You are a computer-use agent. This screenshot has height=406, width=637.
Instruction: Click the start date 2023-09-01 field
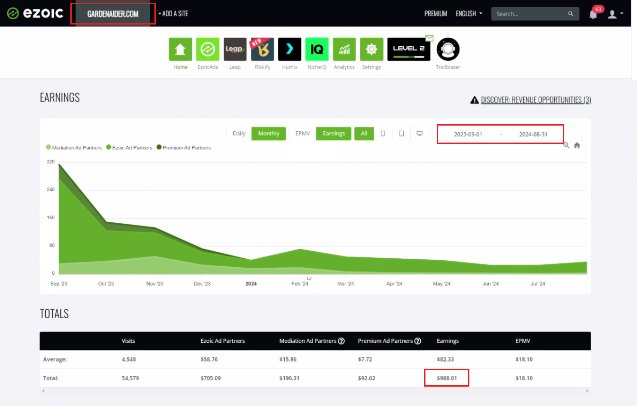coord(468,134)
